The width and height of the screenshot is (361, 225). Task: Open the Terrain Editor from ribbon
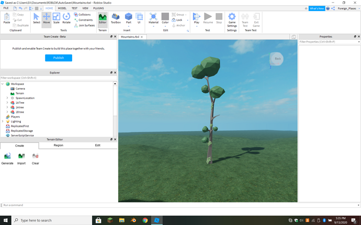point(103,19)
